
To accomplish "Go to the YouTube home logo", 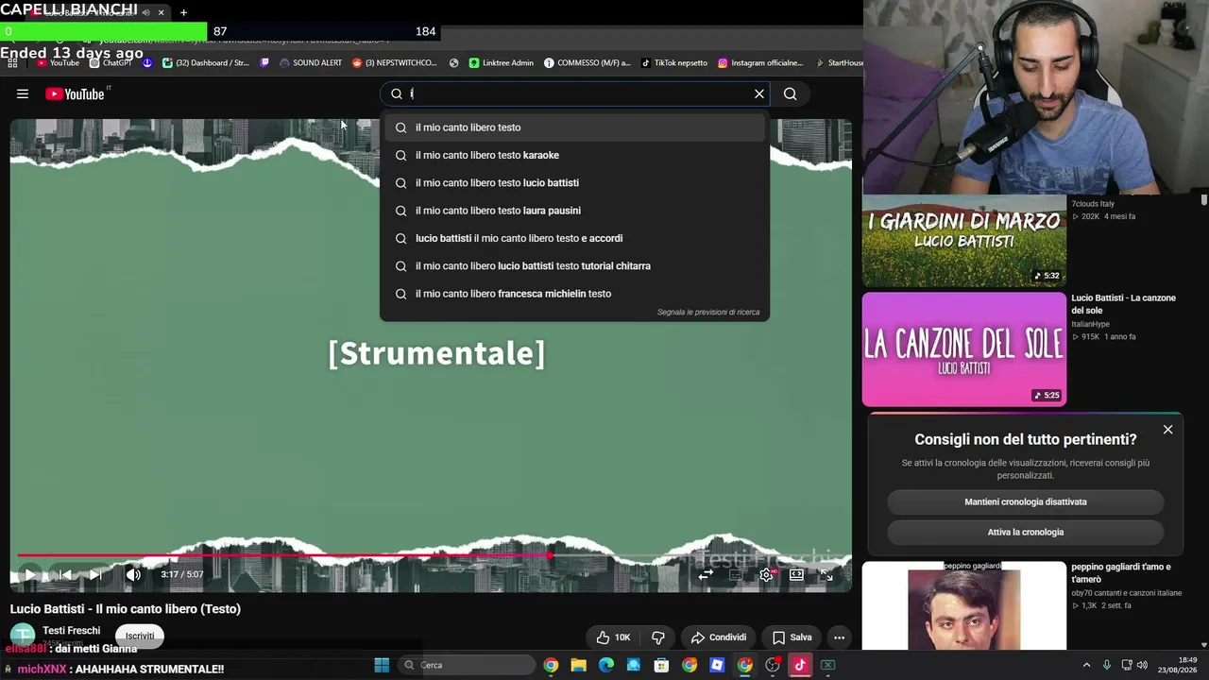I will pyautogui.click(x=75, y=93).
